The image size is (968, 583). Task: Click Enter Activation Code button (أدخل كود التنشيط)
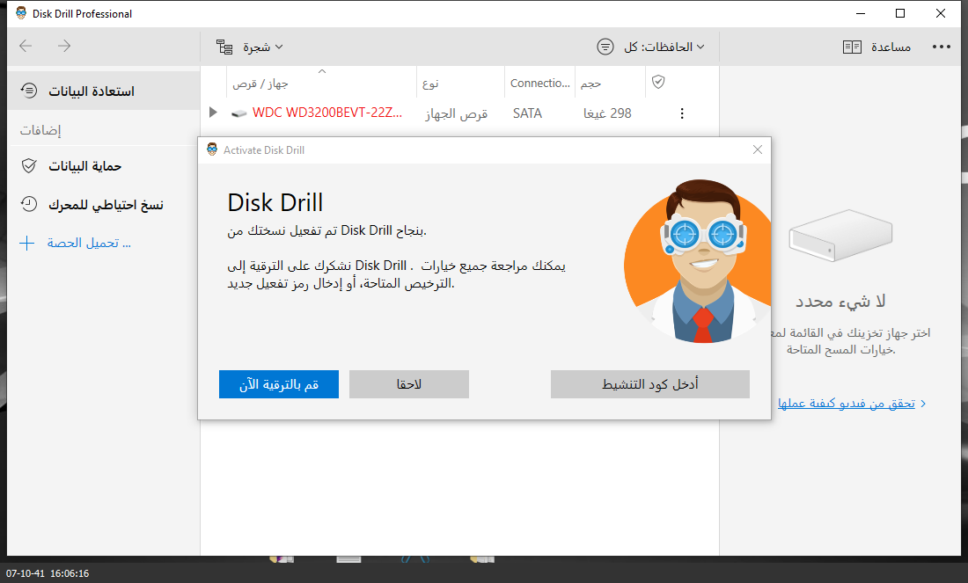(650, 384)
